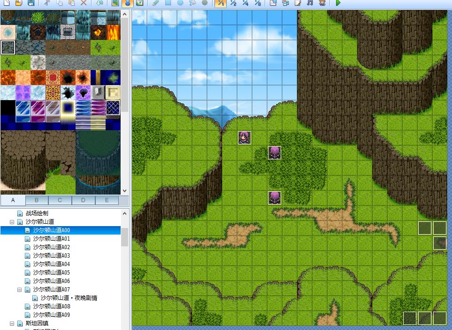
Task: Pick the dark green cliff tile
Action: click(98, 153)
